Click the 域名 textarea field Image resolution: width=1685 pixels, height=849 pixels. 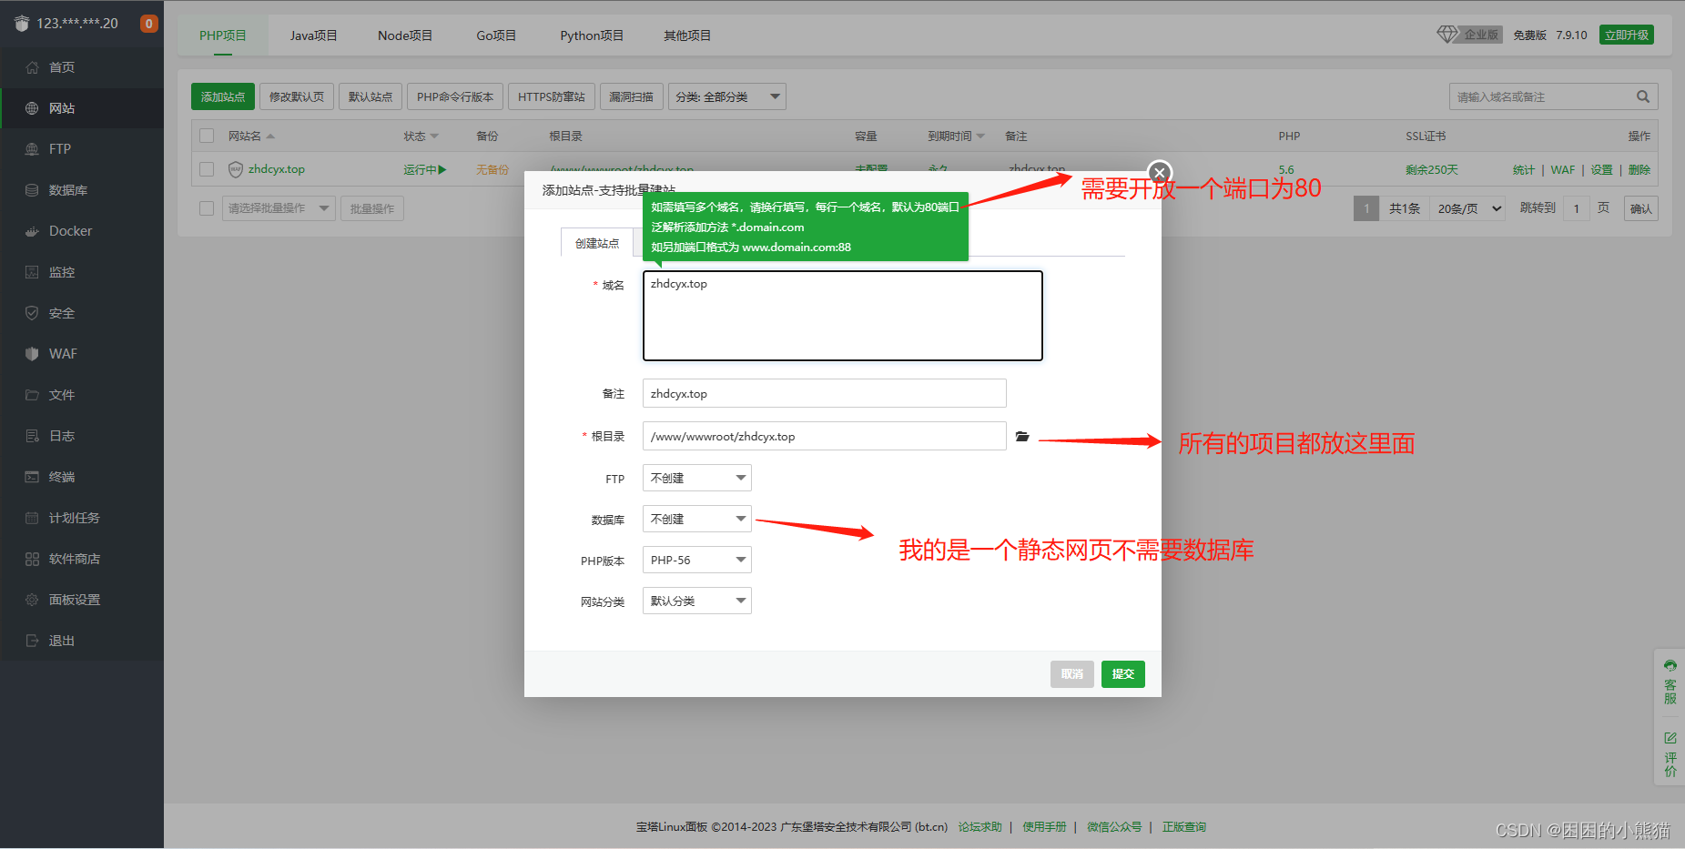coord(843,316)
